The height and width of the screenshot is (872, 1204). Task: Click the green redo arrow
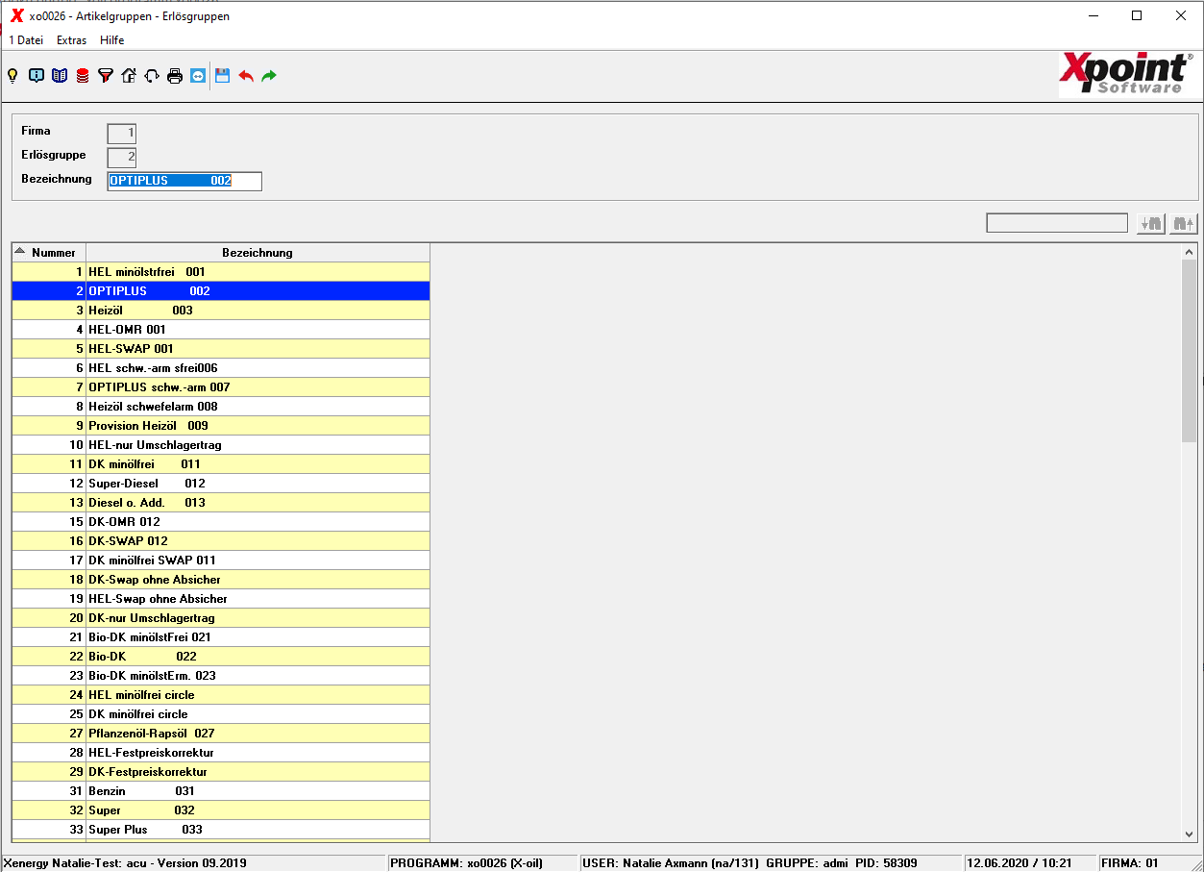269,76
